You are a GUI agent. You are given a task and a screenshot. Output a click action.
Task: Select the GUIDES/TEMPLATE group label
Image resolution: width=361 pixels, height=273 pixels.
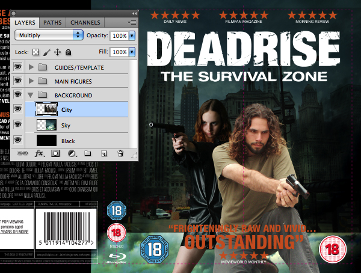pyautogui.click(x=79, y=68)
